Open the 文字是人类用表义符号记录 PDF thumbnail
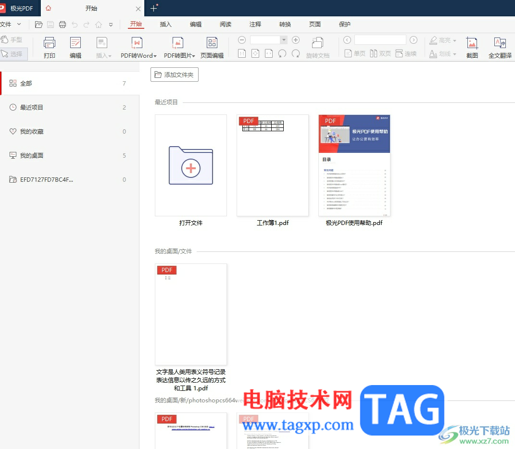The height and width of the screenshot is (449, 515). [x=191, y=314]
